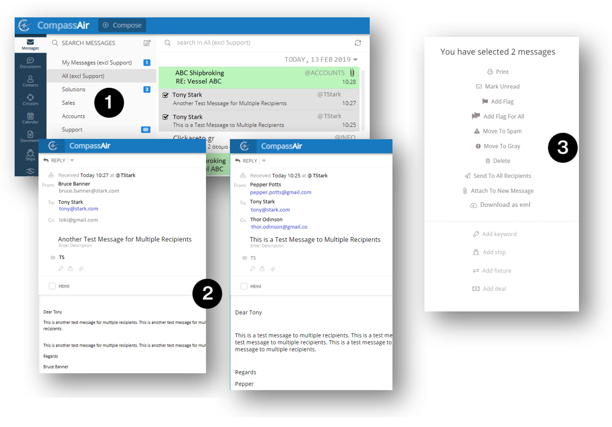Toggle the eye icon beside TS in Pepper Potts' message
This screenshot has height=427, width=612.
pyautogui.click(x=244, y=258)
